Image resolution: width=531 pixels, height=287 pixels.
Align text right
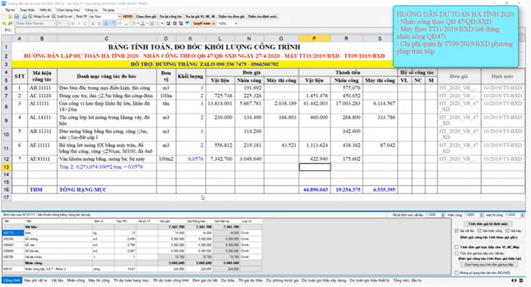click(x=106, y=23)
